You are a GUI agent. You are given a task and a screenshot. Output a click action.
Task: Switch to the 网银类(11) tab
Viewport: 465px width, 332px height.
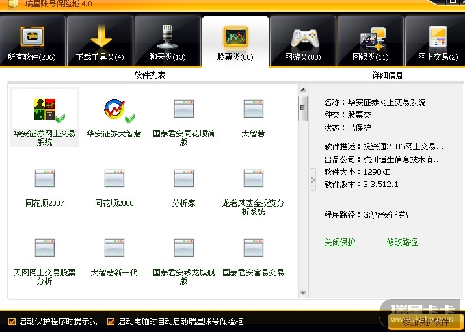371,41
